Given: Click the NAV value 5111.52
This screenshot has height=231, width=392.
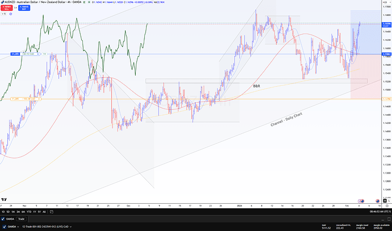Looking at the screenshot, I should (326, 228).
